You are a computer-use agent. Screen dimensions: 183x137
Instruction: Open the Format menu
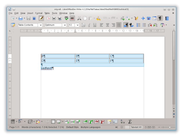tap(39, 13)
